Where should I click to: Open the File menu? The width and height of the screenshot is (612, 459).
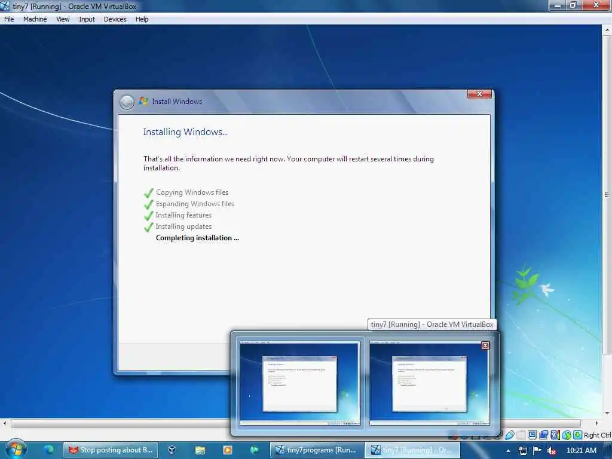pos(9,19)
